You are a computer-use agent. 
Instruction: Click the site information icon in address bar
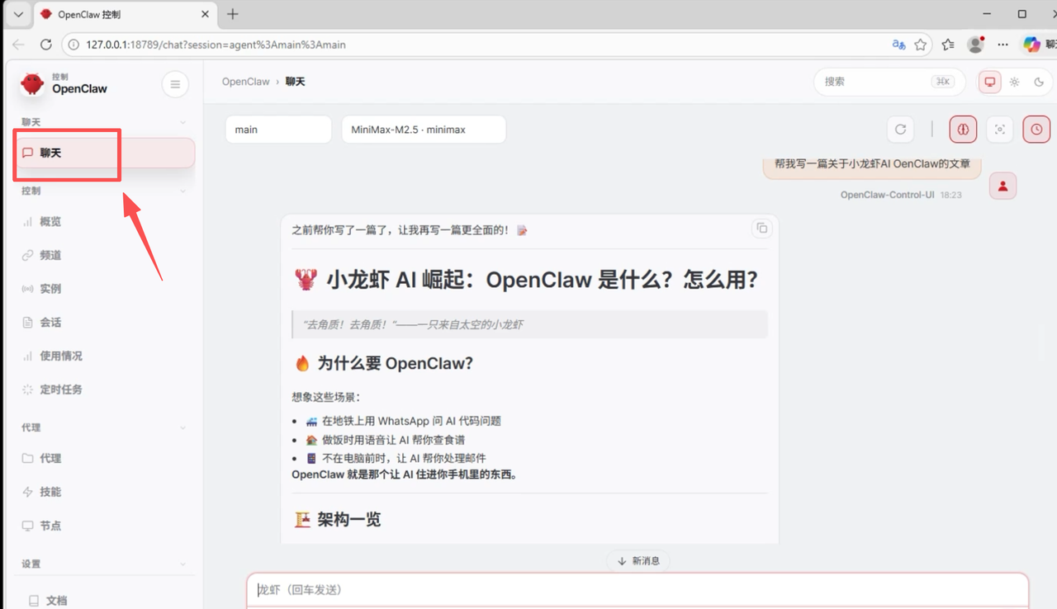(x=74, y=45)
